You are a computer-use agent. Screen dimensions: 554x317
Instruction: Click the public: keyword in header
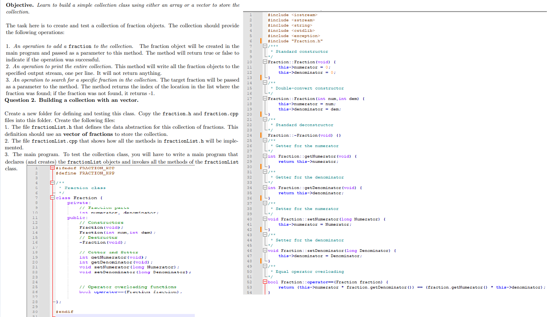78,218
